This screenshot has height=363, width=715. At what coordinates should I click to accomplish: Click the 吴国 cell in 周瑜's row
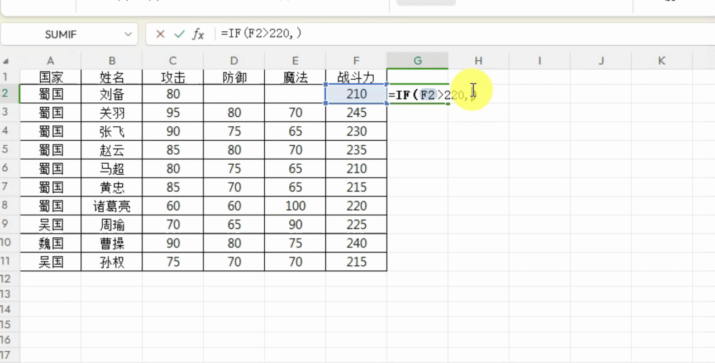coord(50,225)
